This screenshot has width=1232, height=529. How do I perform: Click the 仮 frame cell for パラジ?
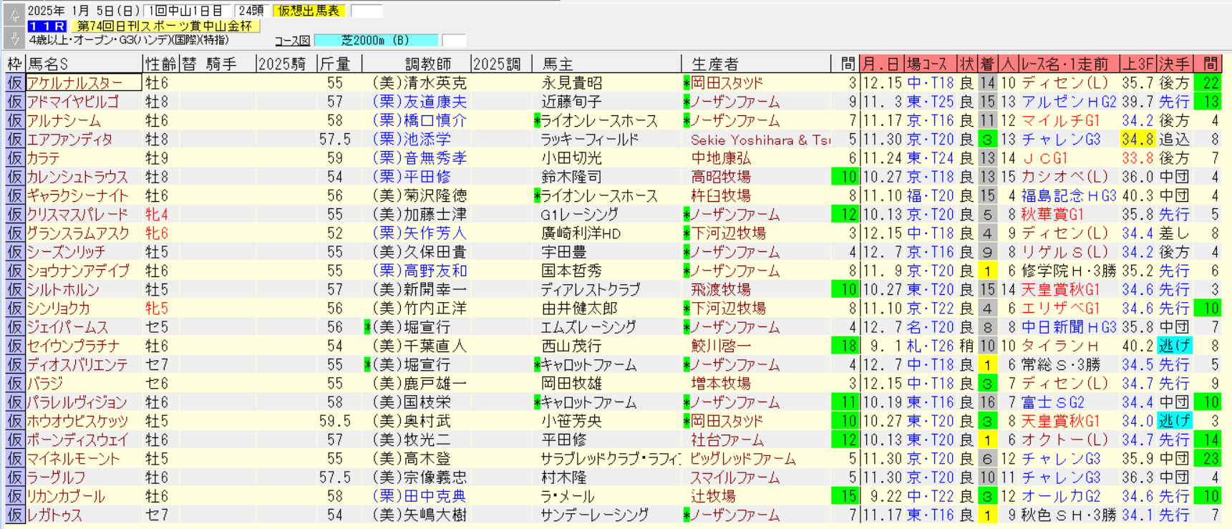(x=14, y=384)
